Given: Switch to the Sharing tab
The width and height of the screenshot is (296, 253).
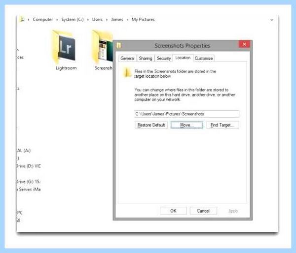Looking at the screenshot, I should coord(146,59).
